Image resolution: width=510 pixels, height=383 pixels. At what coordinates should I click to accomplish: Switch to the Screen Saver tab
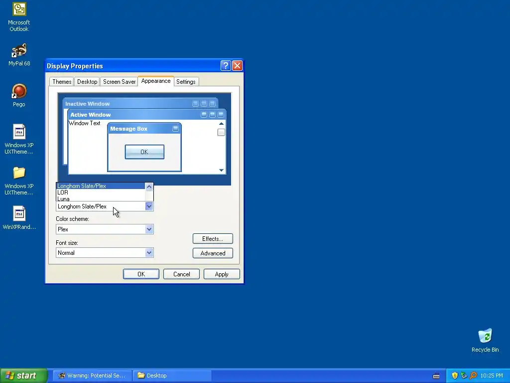(x=119, y=82)
